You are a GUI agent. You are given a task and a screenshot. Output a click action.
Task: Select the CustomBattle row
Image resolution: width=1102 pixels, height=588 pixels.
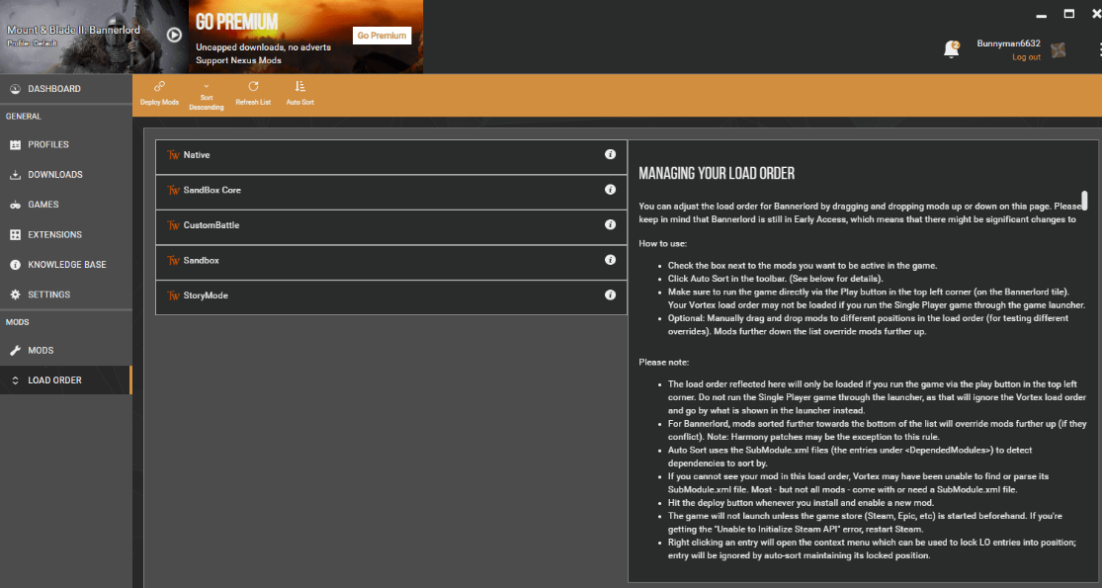pos(390,227)
